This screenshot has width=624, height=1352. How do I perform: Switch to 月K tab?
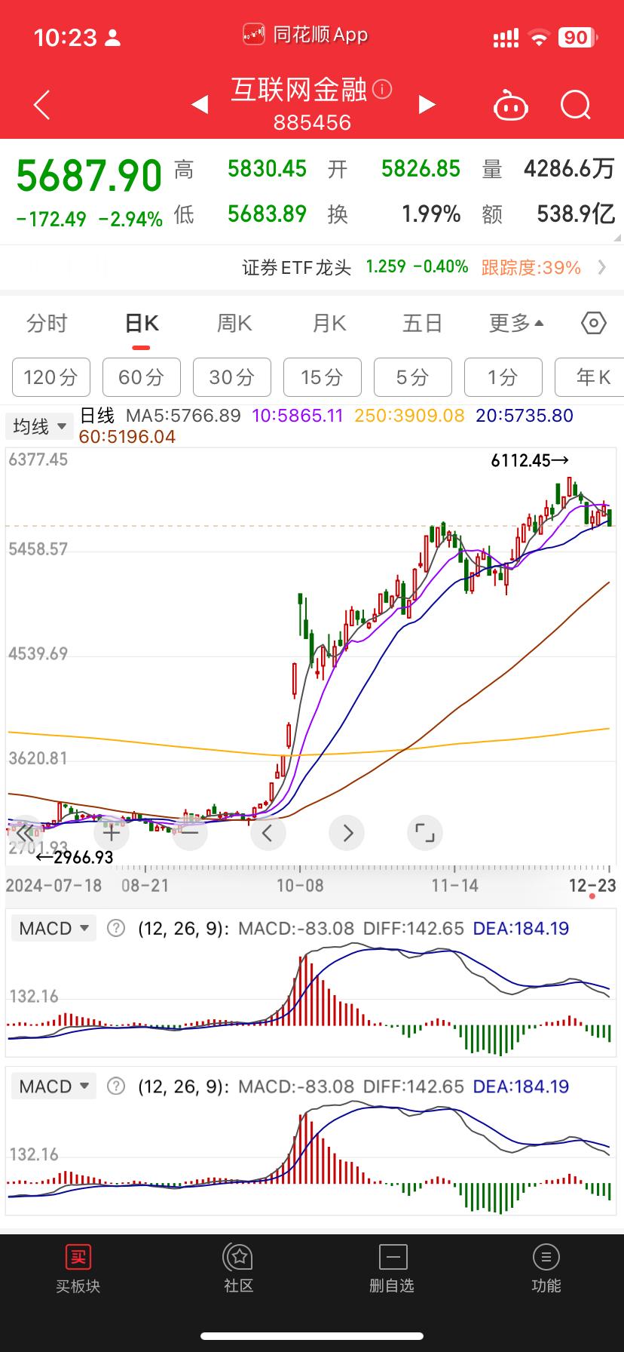click(x=329, y=323)
